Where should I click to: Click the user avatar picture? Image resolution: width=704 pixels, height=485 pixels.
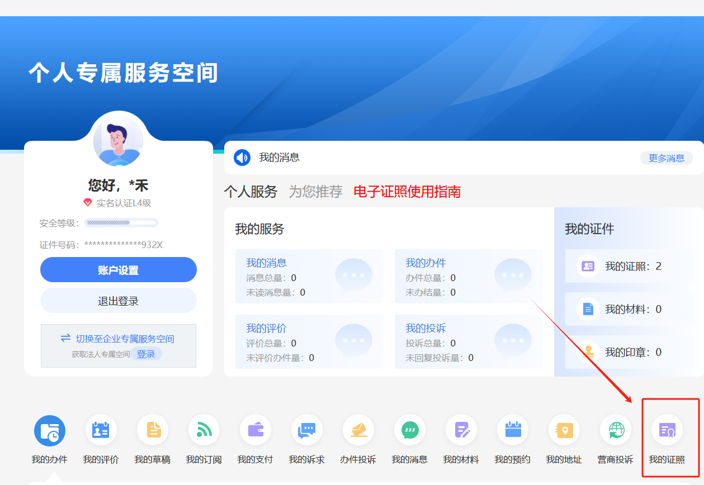pyautogui.click(x=118, y=141)
